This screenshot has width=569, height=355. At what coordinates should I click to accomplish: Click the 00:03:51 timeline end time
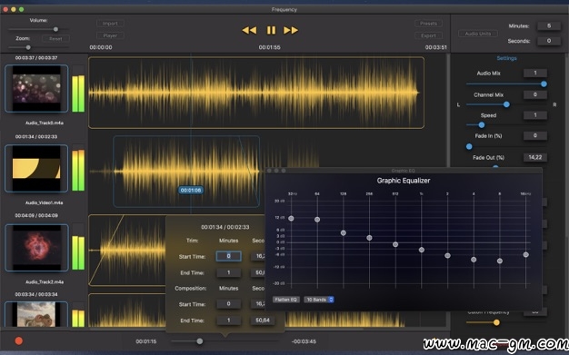[x=435, y=47]
